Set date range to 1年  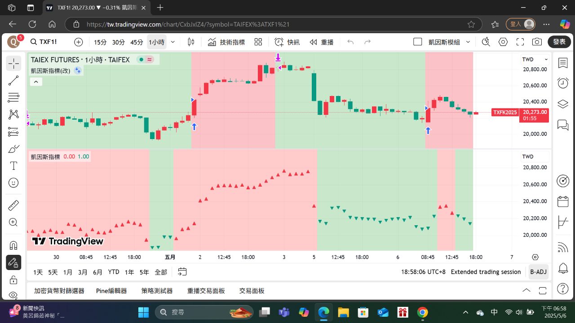129,272
